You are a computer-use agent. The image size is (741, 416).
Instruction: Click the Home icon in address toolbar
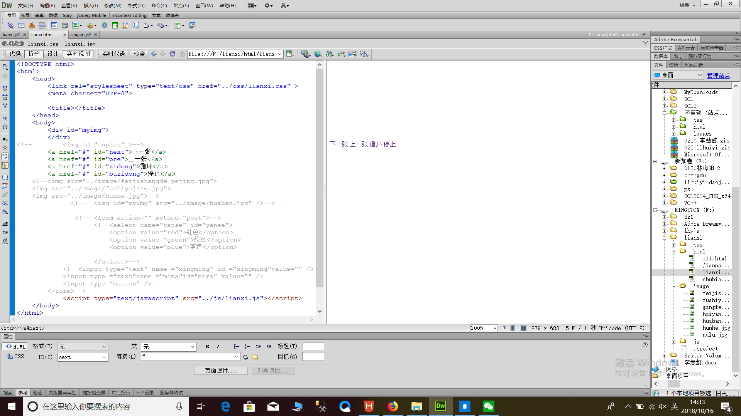tap(182, 54)
